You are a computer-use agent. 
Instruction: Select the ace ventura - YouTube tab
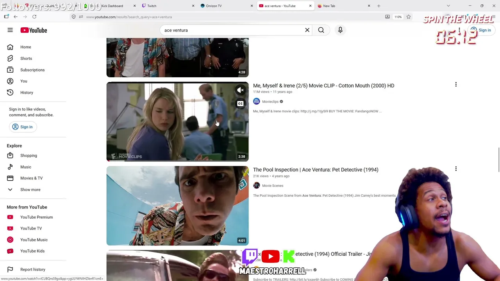pos(285,6)
